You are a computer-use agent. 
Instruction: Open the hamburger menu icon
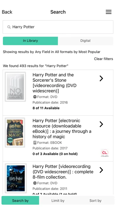pyautogui.click(x=109, y=12)
